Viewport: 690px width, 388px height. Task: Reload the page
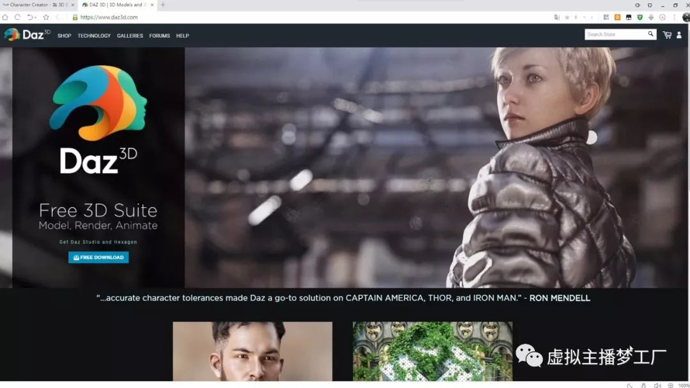point(18,17)
